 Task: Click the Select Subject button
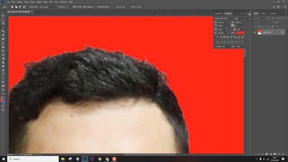click(x=120, y=7)
